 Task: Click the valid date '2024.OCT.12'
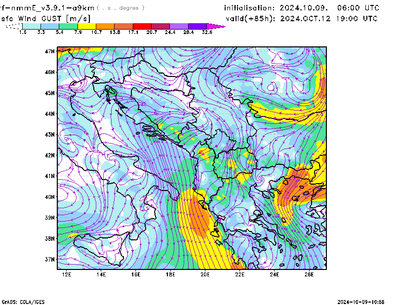[305, 19]
